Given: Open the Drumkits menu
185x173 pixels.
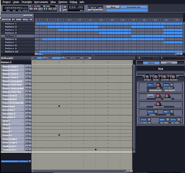Looking at the screenshot, I should pyautogui.click(x=27, y=2).
